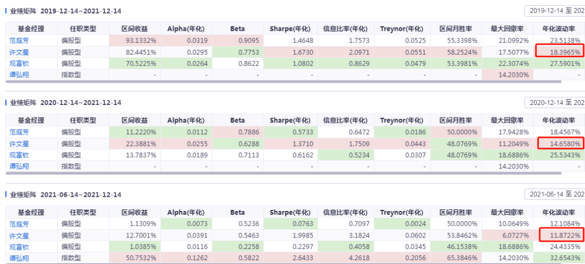Sort 2021-06-14 table by 区间收益 header
Screen dimensions: 585x264
click(135, 213)
